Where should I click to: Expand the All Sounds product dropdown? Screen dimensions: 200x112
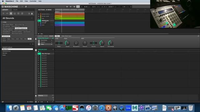click(32, 18)
